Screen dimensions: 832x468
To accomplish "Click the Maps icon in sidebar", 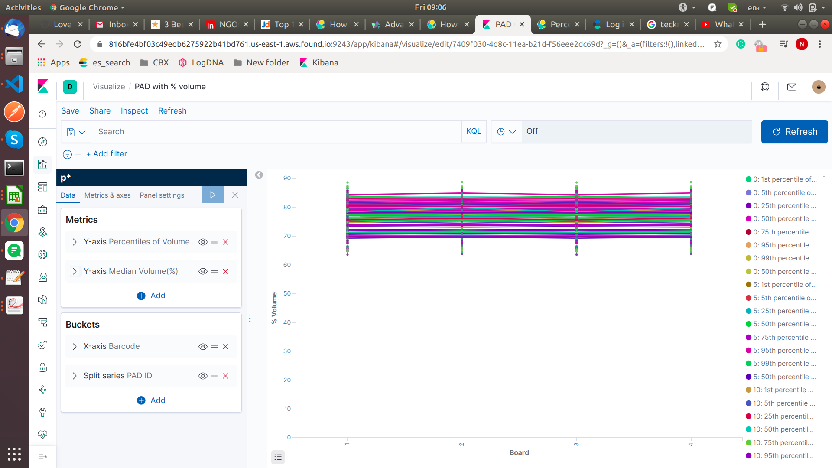I will click(42, 232).
